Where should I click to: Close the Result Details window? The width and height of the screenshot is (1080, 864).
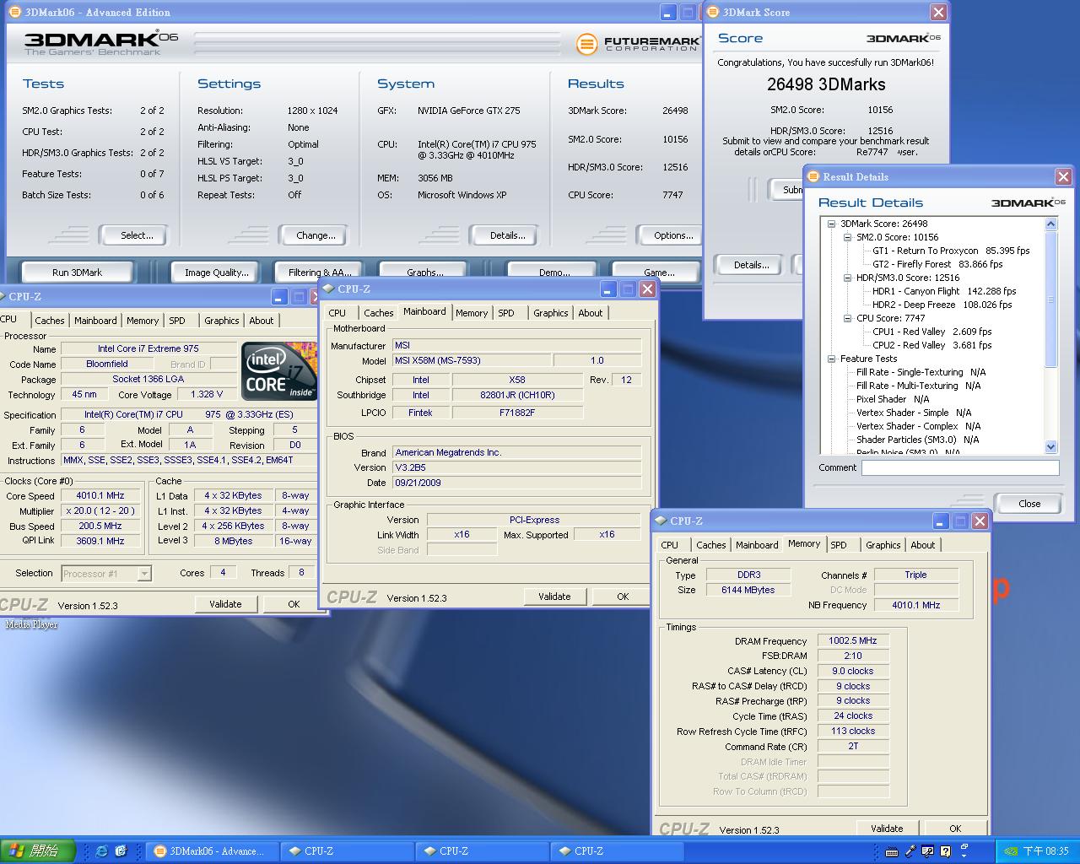(1063, 176)
